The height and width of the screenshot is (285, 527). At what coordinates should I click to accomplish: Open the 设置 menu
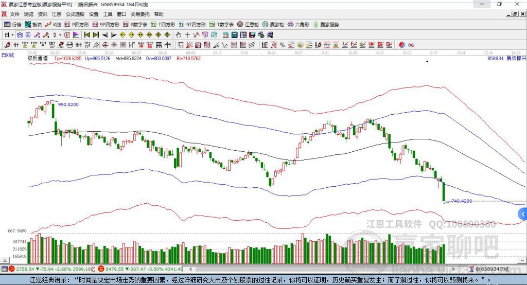pyautogui.click(x=94, y=14)
